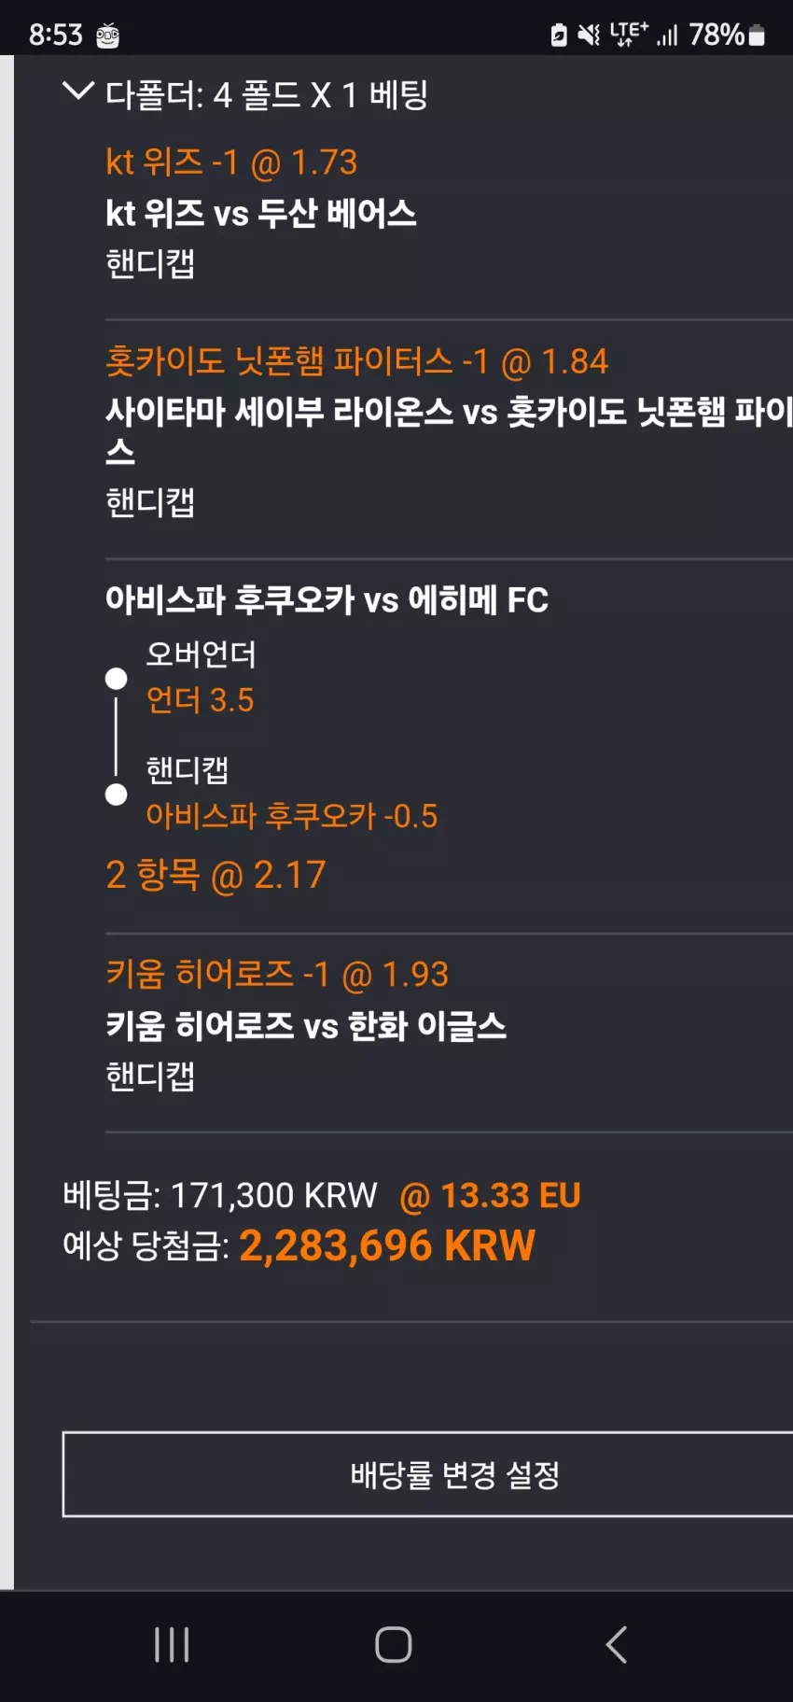Tap Android back arrow
The image size is (793, 1702).
pos(616,1644)
